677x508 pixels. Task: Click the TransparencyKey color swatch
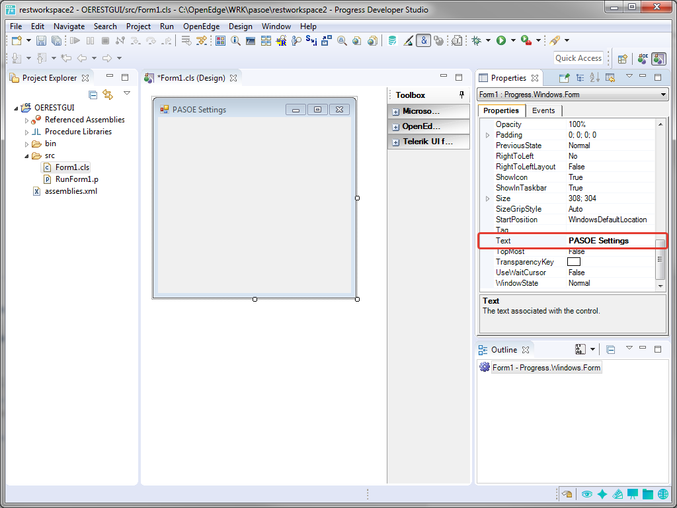[573, 262]
